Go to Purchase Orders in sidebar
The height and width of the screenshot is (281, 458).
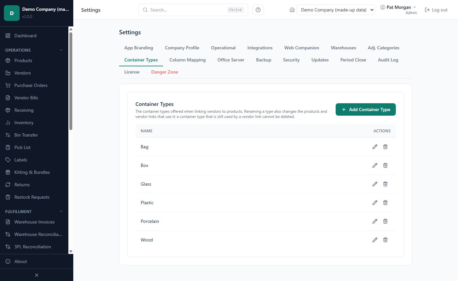(x=34, y=85)
